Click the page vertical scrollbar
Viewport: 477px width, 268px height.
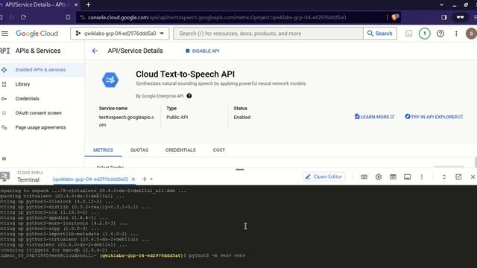click(x=476, y=162)
